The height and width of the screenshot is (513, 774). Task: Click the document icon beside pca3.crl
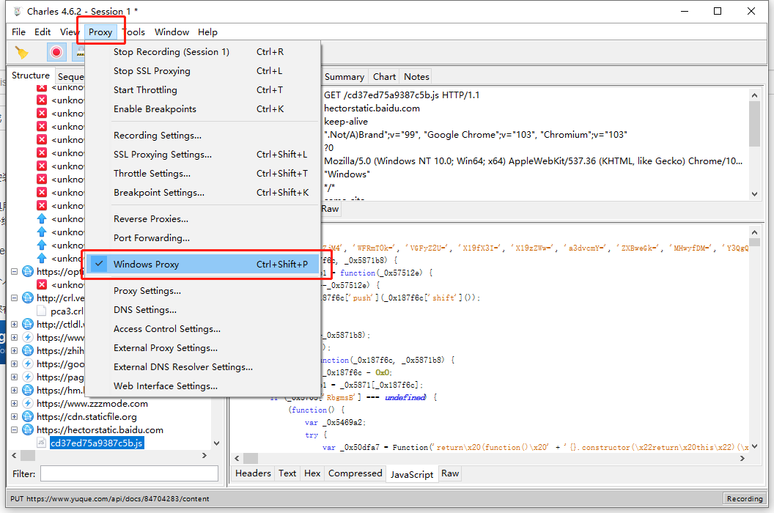pos(42,311)
